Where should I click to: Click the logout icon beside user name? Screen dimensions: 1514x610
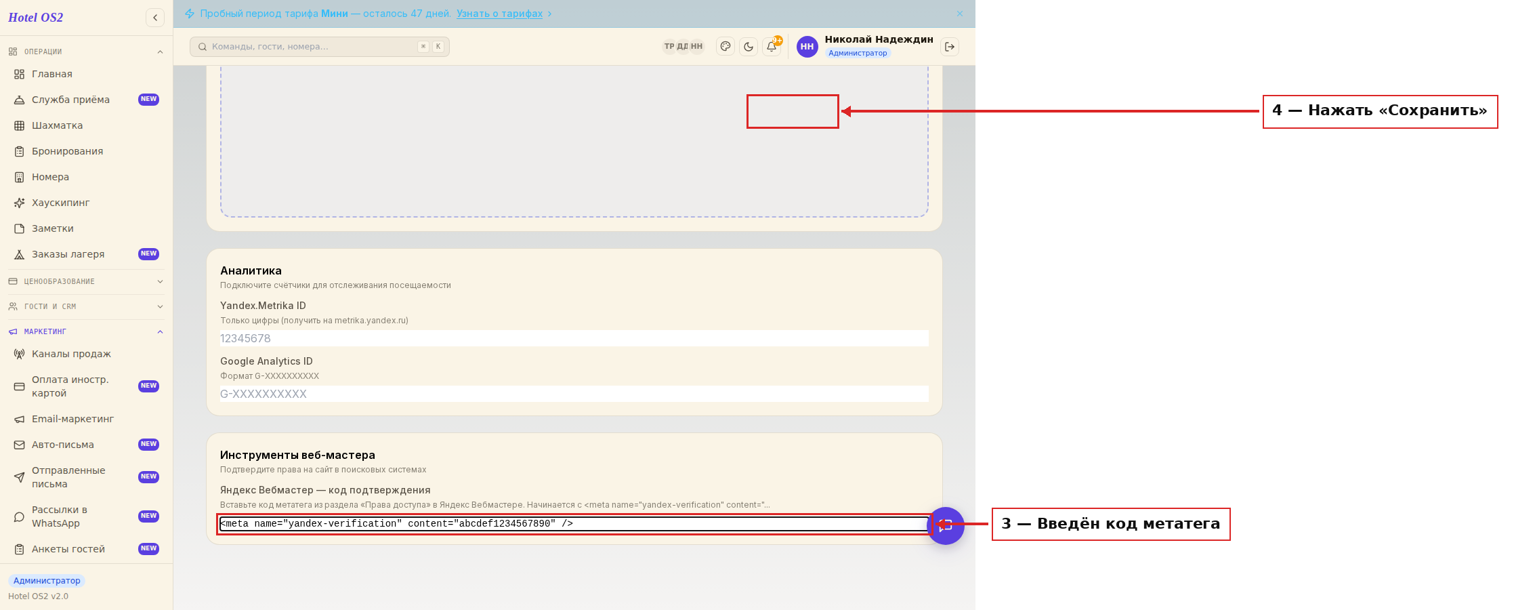950,47
